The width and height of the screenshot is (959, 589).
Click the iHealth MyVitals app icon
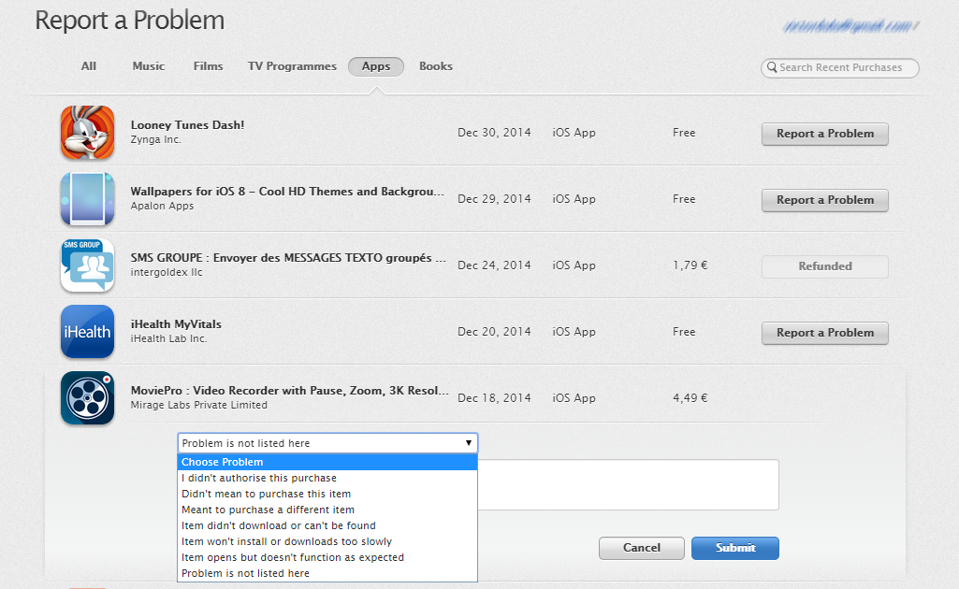[x=87, y=332]
